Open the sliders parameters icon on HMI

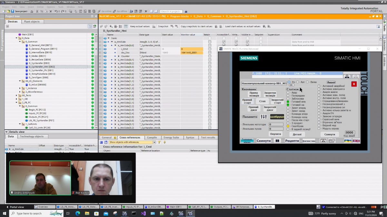coord(263,117)
